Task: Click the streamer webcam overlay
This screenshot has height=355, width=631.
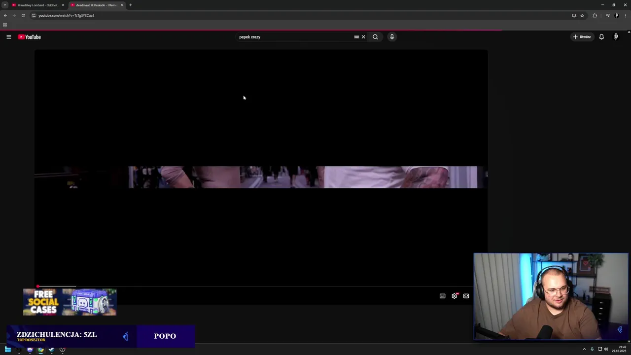Action: click(551, 297)
